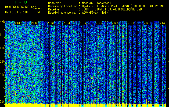Click the 1.0 kHz frequency axis tick
Viewport: 169px width, 107px height.
[x=2, y=48]
